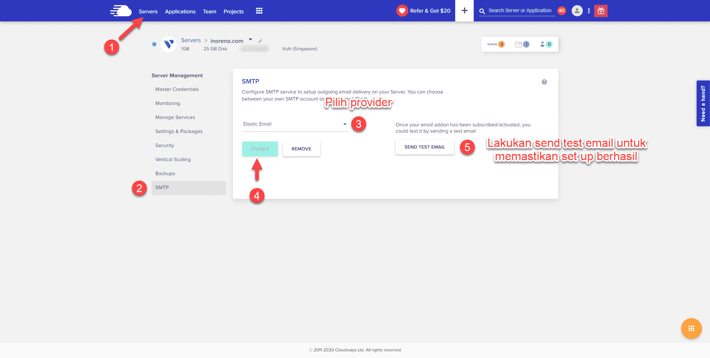Click the heart Refer & Get $20 icon
This screenshot has width=710, height=358.
402,11
